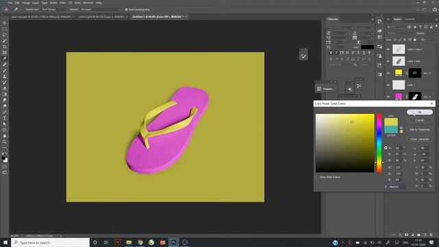Hide the yellow Color Fill layer
The width and height of the screenshot is (439, 247).
(388, 73)
